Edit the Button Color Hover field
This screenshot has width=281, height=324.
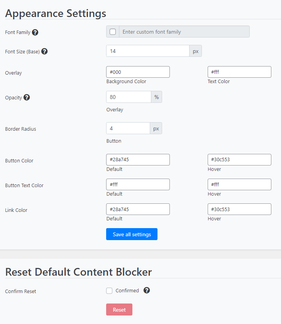click(x=239, y=160)
